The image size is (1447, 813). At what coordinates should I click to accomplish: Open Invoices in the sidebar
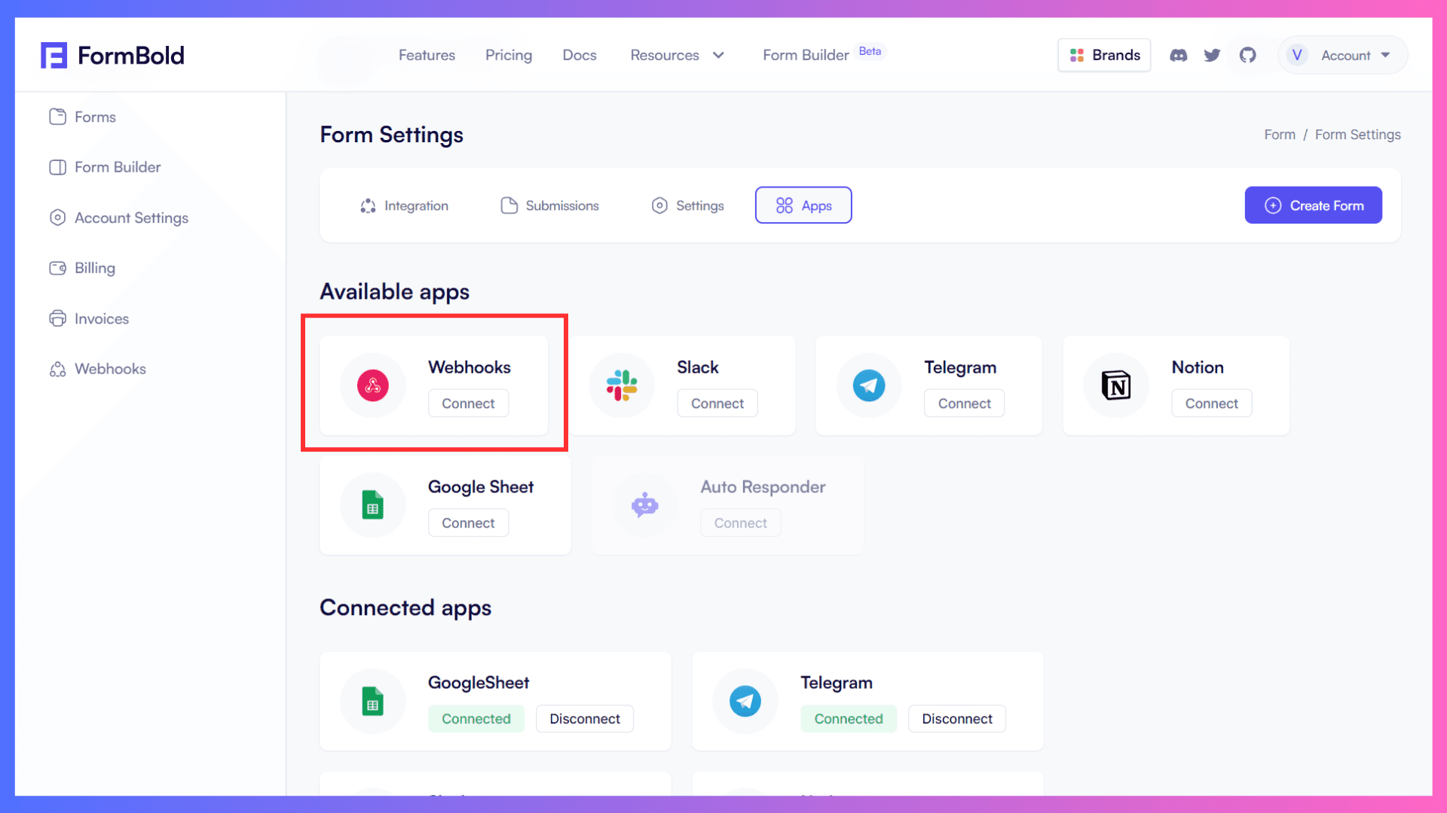pos(101,318)
